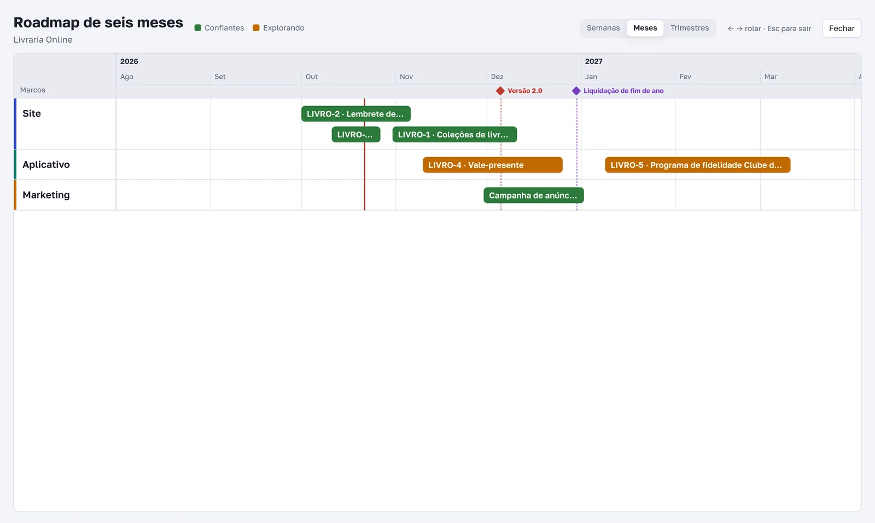Click the Livraria Online subtitle
Image resolution: width=875 pixels, height=523 pixels.
[43, 40]
